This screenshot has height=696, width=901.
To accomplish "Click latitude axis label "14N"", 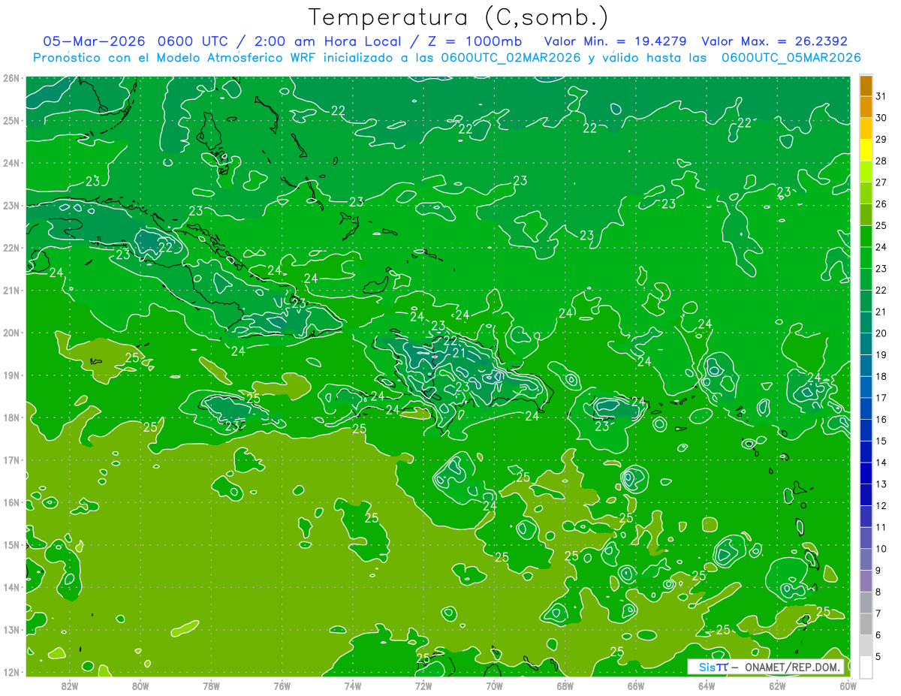I will click(11, 587).
